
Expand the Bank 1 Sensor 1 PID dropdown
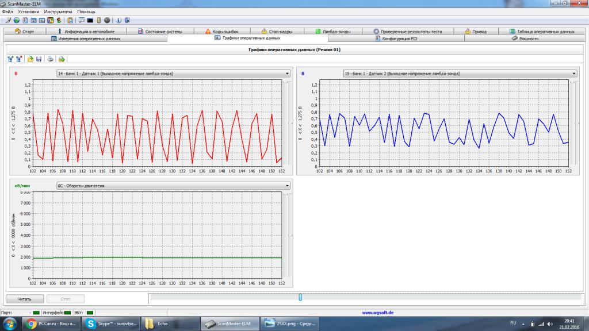coord(286,74)
